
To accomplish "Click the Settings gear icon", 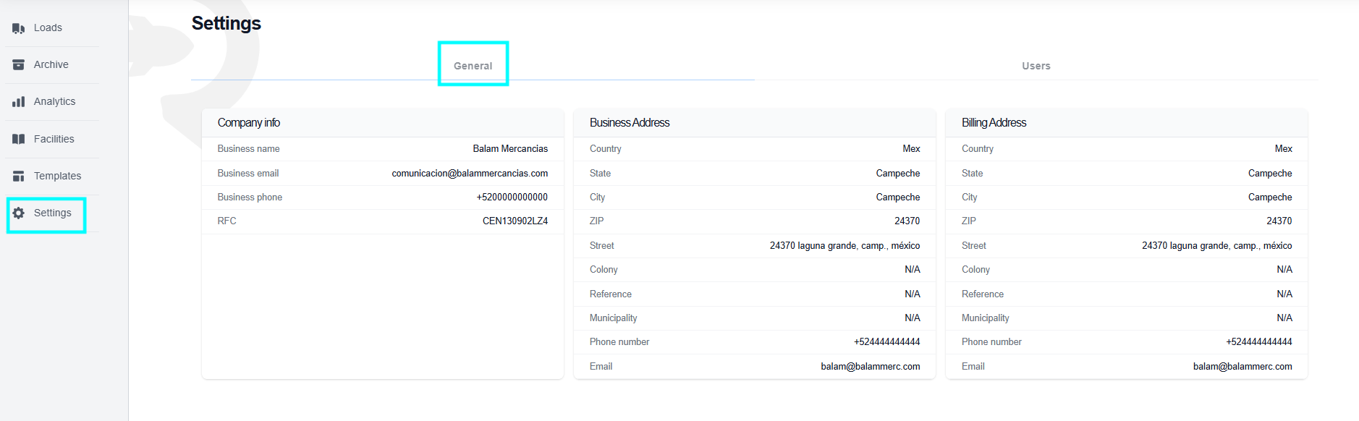I will [x=19, y=213].
